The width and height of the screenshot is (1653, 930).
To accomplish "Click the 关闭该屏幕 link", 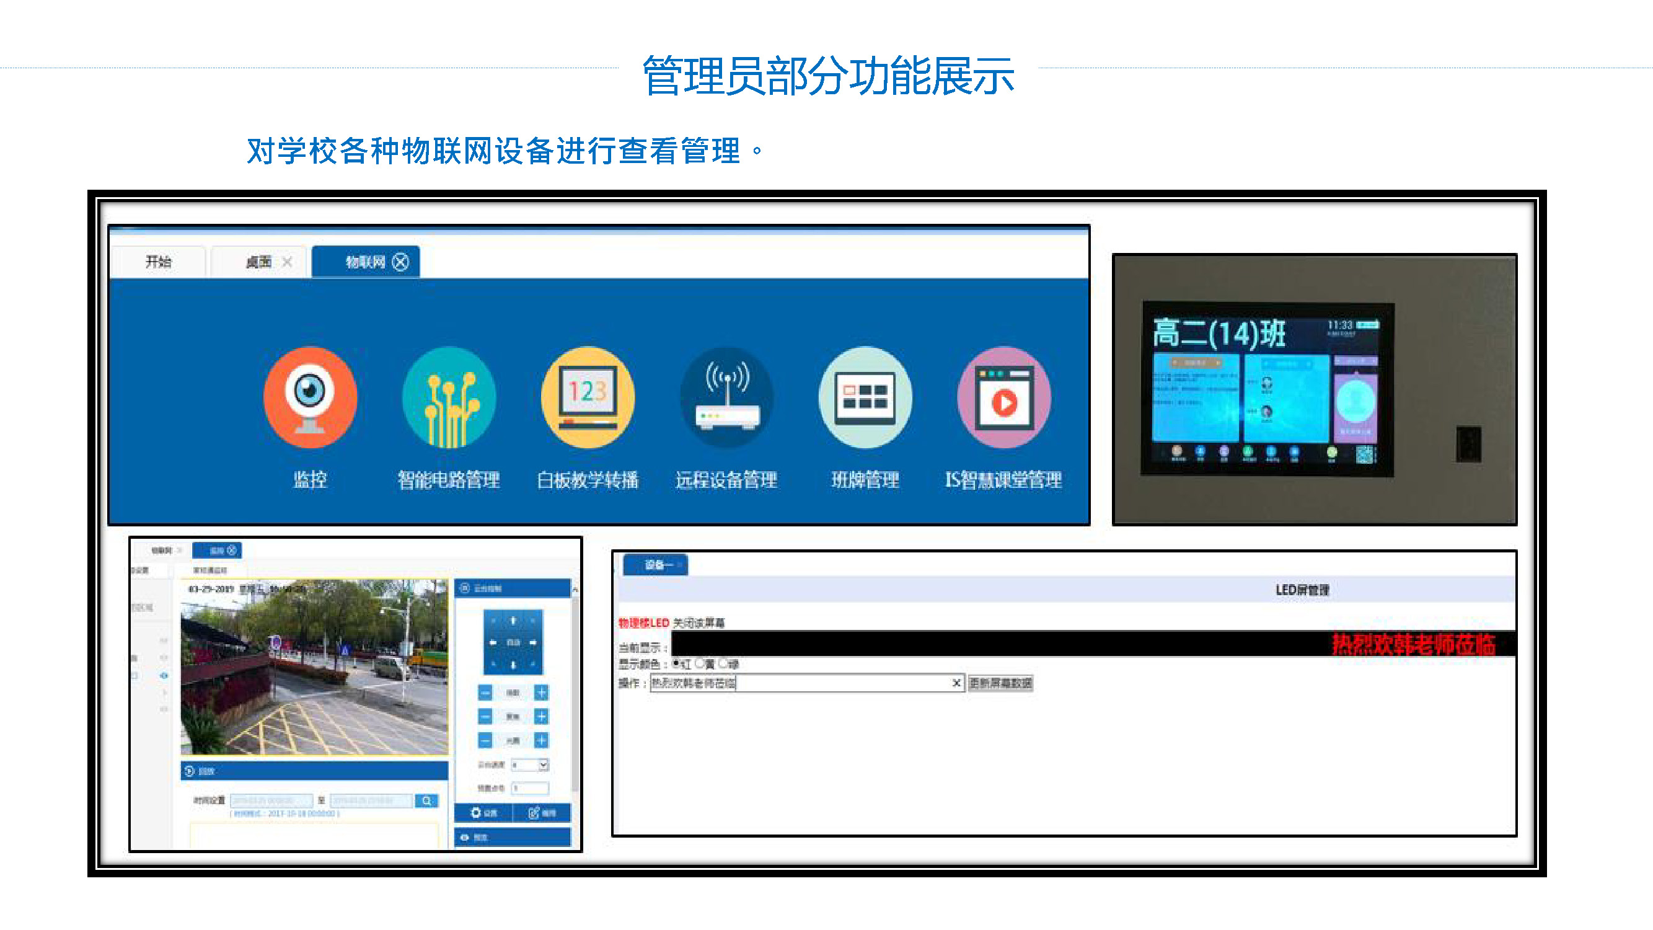I will pyautogui.click(x=699, y=622).
